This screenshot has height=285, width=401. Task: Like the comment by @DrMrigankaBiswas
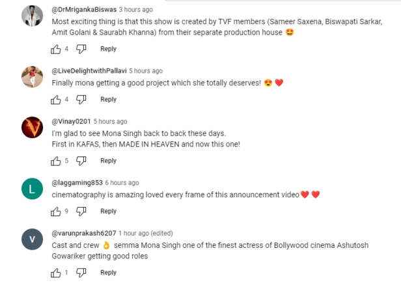click(x=56, y=49)
